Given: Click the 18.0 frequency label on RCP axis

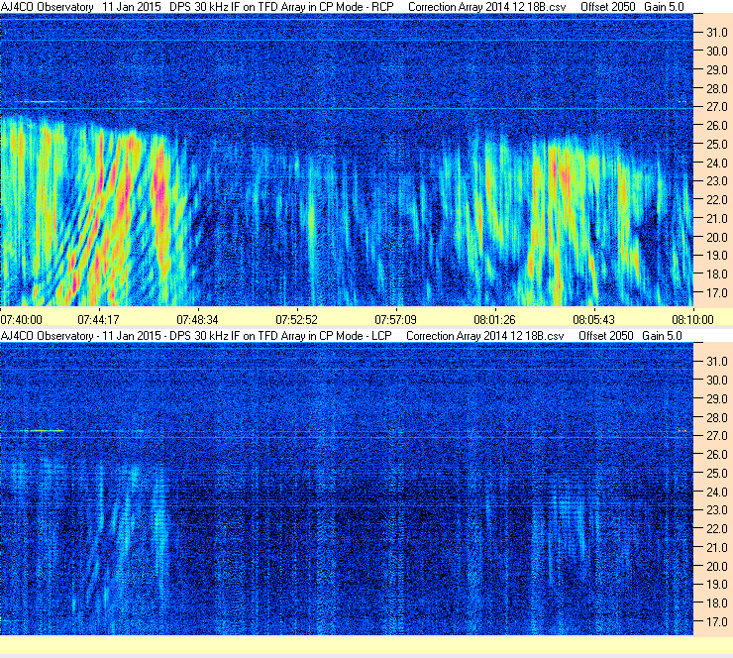Looking at the screenshot, I should pyautogui.click(x=716, y=274).
